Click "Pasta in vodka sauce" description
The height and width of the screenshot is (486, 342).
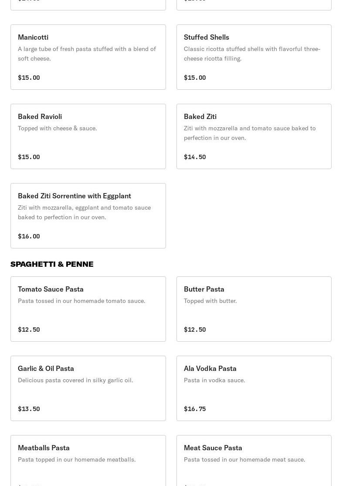[x=214, y=380]
